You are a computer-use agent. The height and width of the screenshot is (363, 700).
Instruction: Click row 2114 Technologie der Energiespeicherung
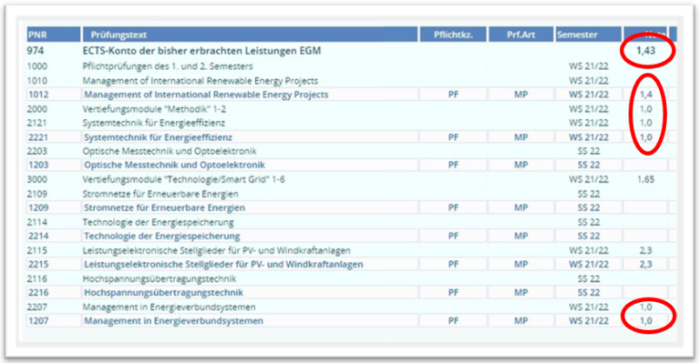click(x=158, y=222)
